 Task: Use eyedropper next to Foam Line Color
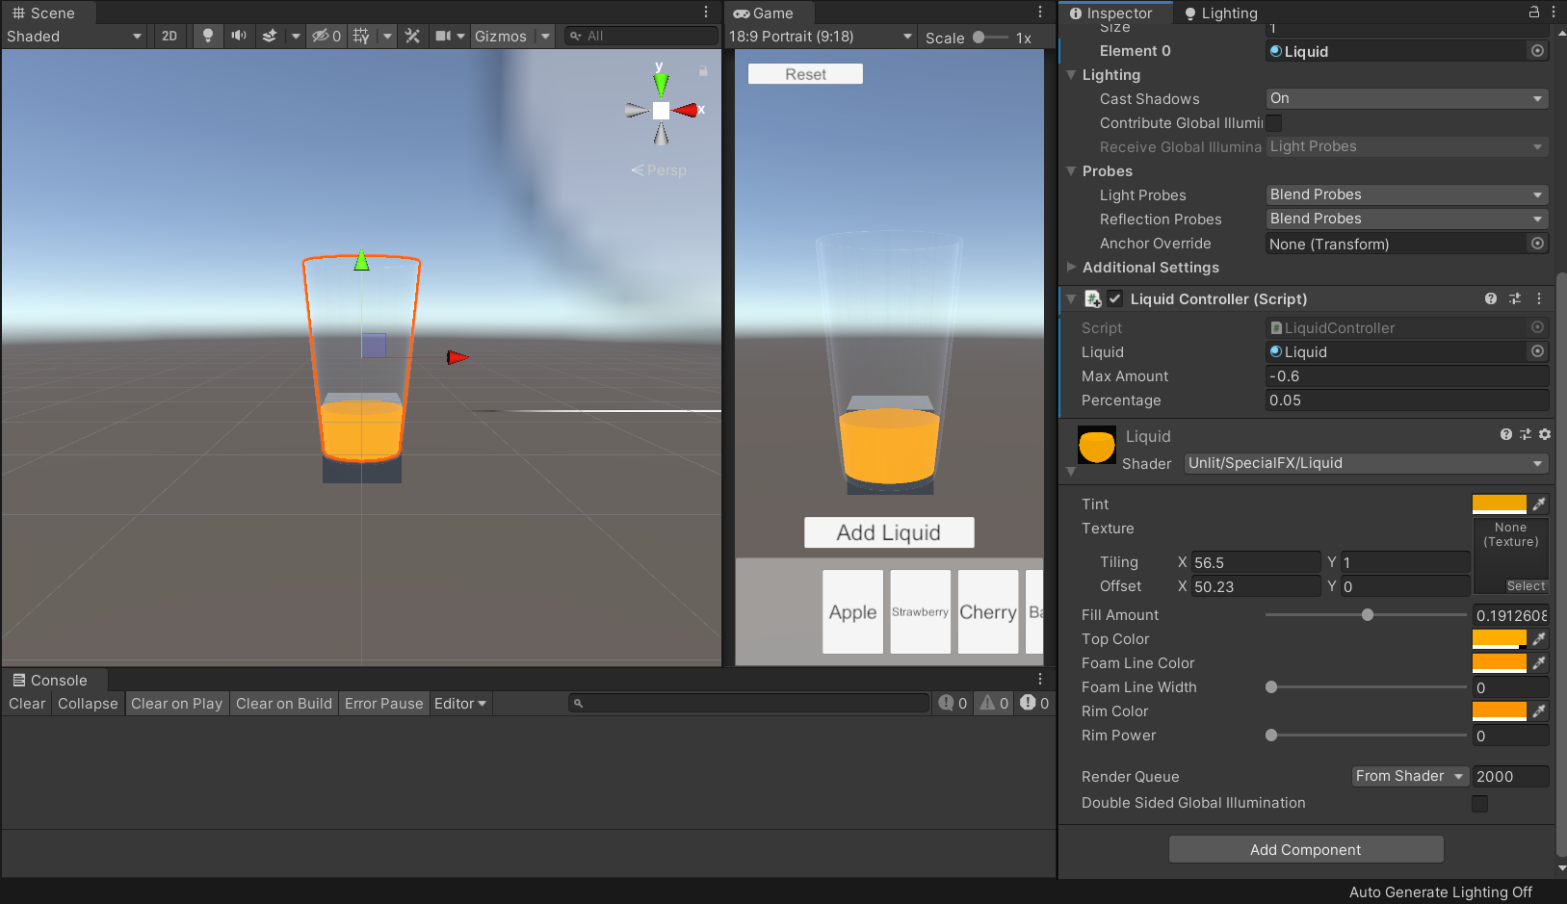pos(1539,662)
